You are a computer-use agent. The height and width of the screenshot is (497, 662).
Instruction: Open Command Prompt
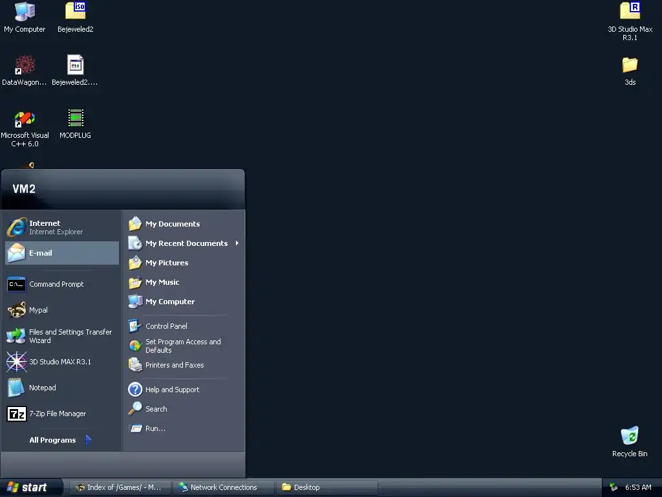tap(62, 285)
